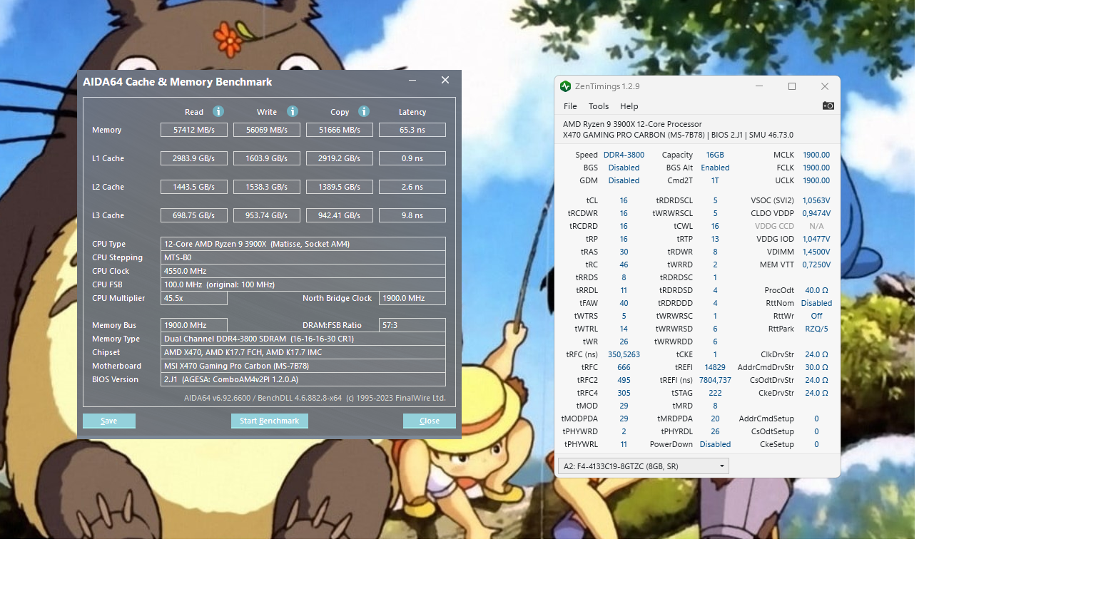Click the DRAM:FSB Ratio 57:3 field
The height and width of the screenshot is (616, 1096).
pyautogui.click(x=412, y=325)
